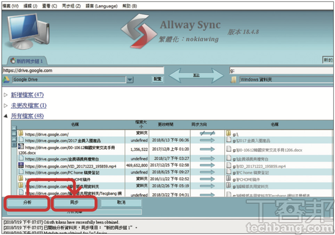Image resolution: width=335 pixels, height=235 pixels.
Task: Click the 取消 button
Action: coord(121,202)
